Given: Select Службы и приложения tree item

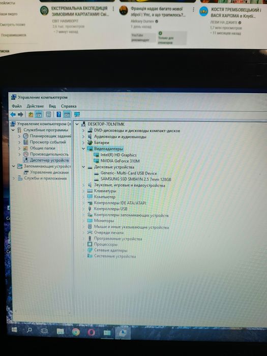Looking at the screenshot, I should tap(45, 178).
